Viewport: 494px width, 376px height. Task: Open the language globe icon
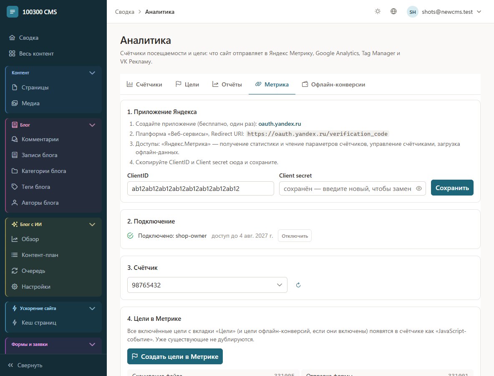point(393,12)
